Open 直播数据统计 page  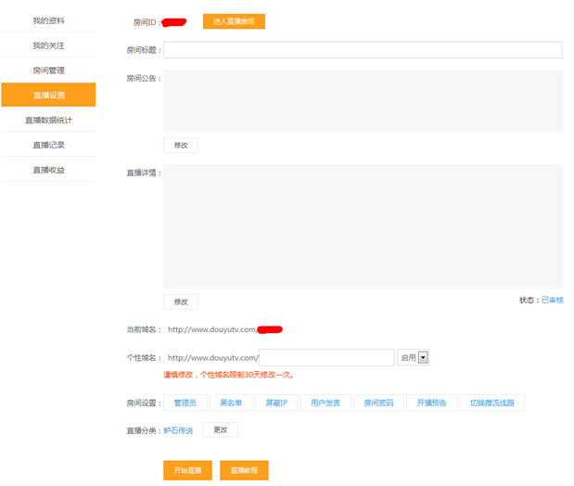coord(48,120)
